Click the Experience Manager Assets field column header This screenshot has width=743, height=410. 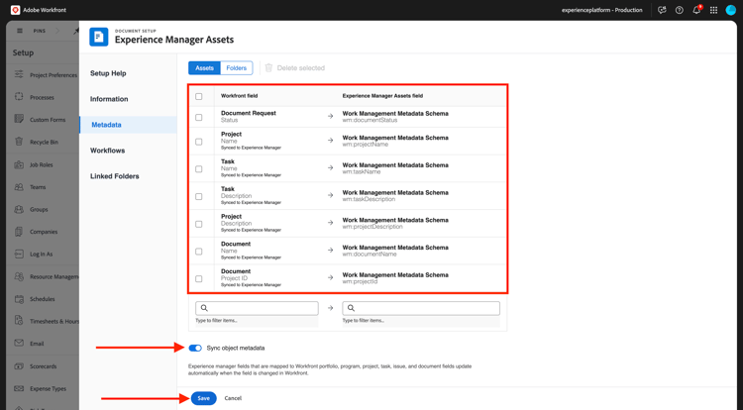[x=382, y=96]
